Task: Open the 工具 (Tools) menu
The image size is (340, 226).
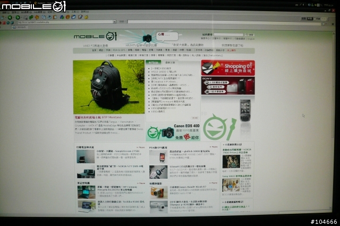Action: pyautogui.click(x=75, y=12)
